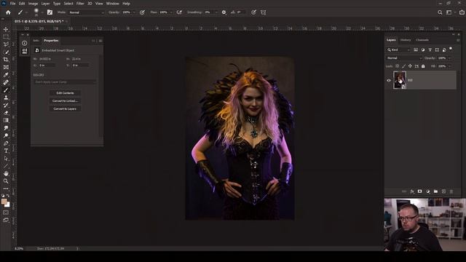This screenshot has height=262, width=466.
Task: Click the search icon at top right
Action: click(x=440, y=12)
